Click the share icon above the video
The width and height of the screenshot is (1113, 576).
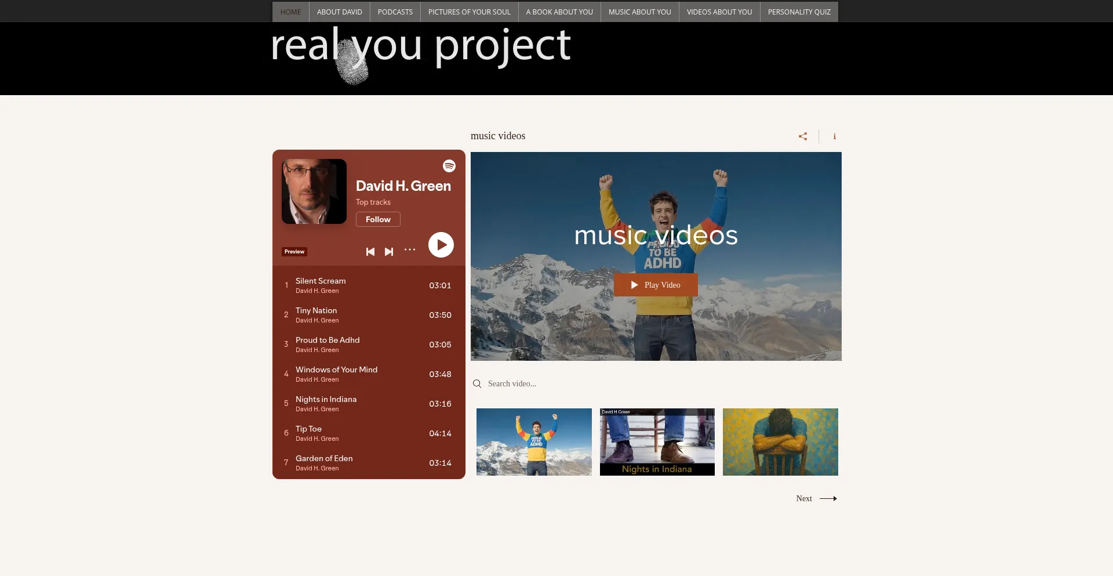click(x=803, y=136)
